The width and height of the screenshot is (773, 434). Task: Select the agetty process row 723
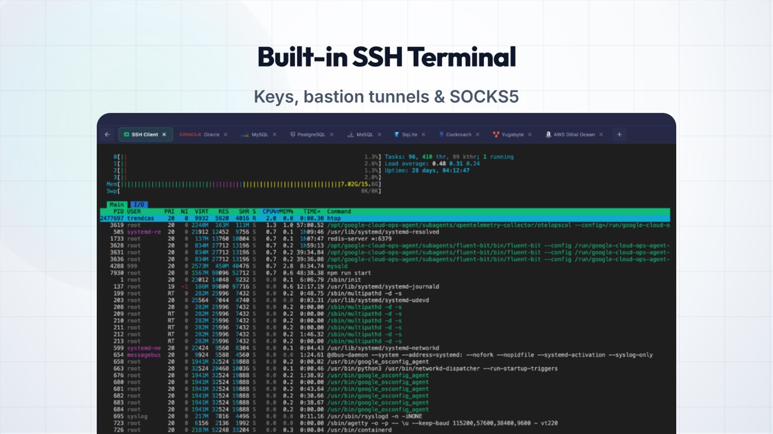tap(385, 423)
